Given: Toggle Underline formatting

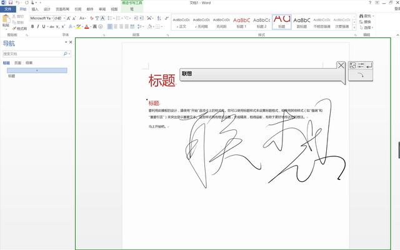Looking at the screenshot, I should click(44, 26).
